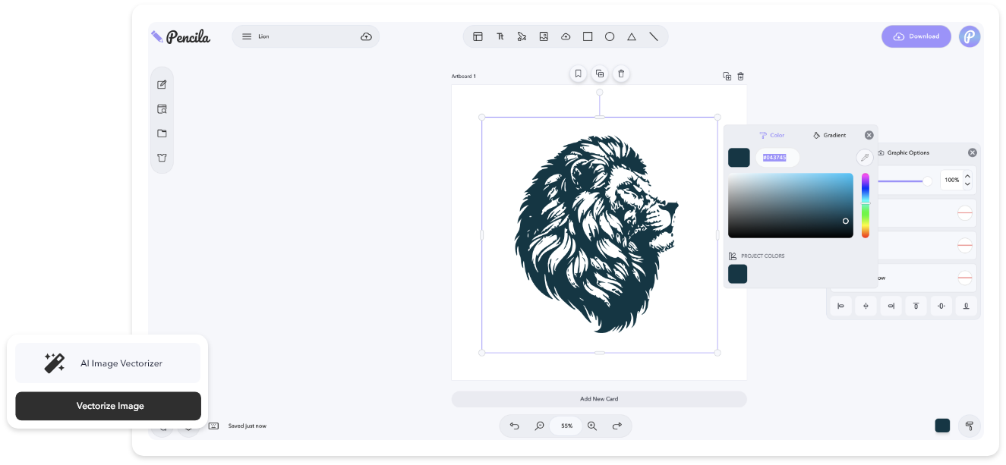The width and height of the screenshot is (1006, 465).
Task: Delete selected graphic with floating trash icon
Action: [621, 74]
